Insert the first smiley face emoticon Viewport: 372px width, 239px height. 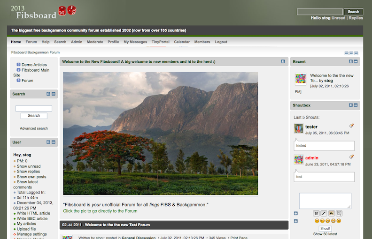(x=317, y=221)
